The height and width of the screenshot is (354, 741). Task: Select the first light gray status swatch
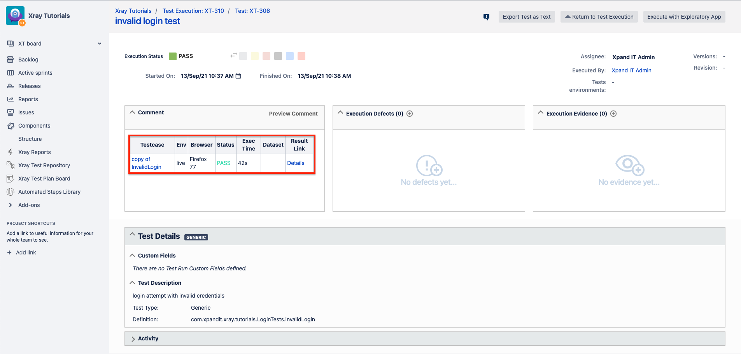(243, 56)
